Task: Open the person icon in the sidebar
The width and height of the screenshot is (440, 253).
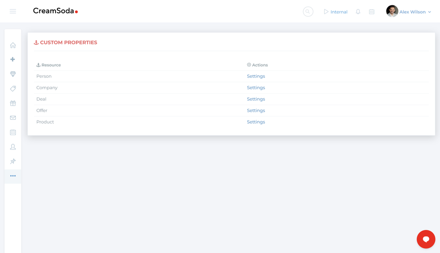Action: tap(13, 147)
